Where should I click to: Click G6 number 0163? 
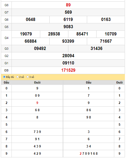(x=106, y=19)
